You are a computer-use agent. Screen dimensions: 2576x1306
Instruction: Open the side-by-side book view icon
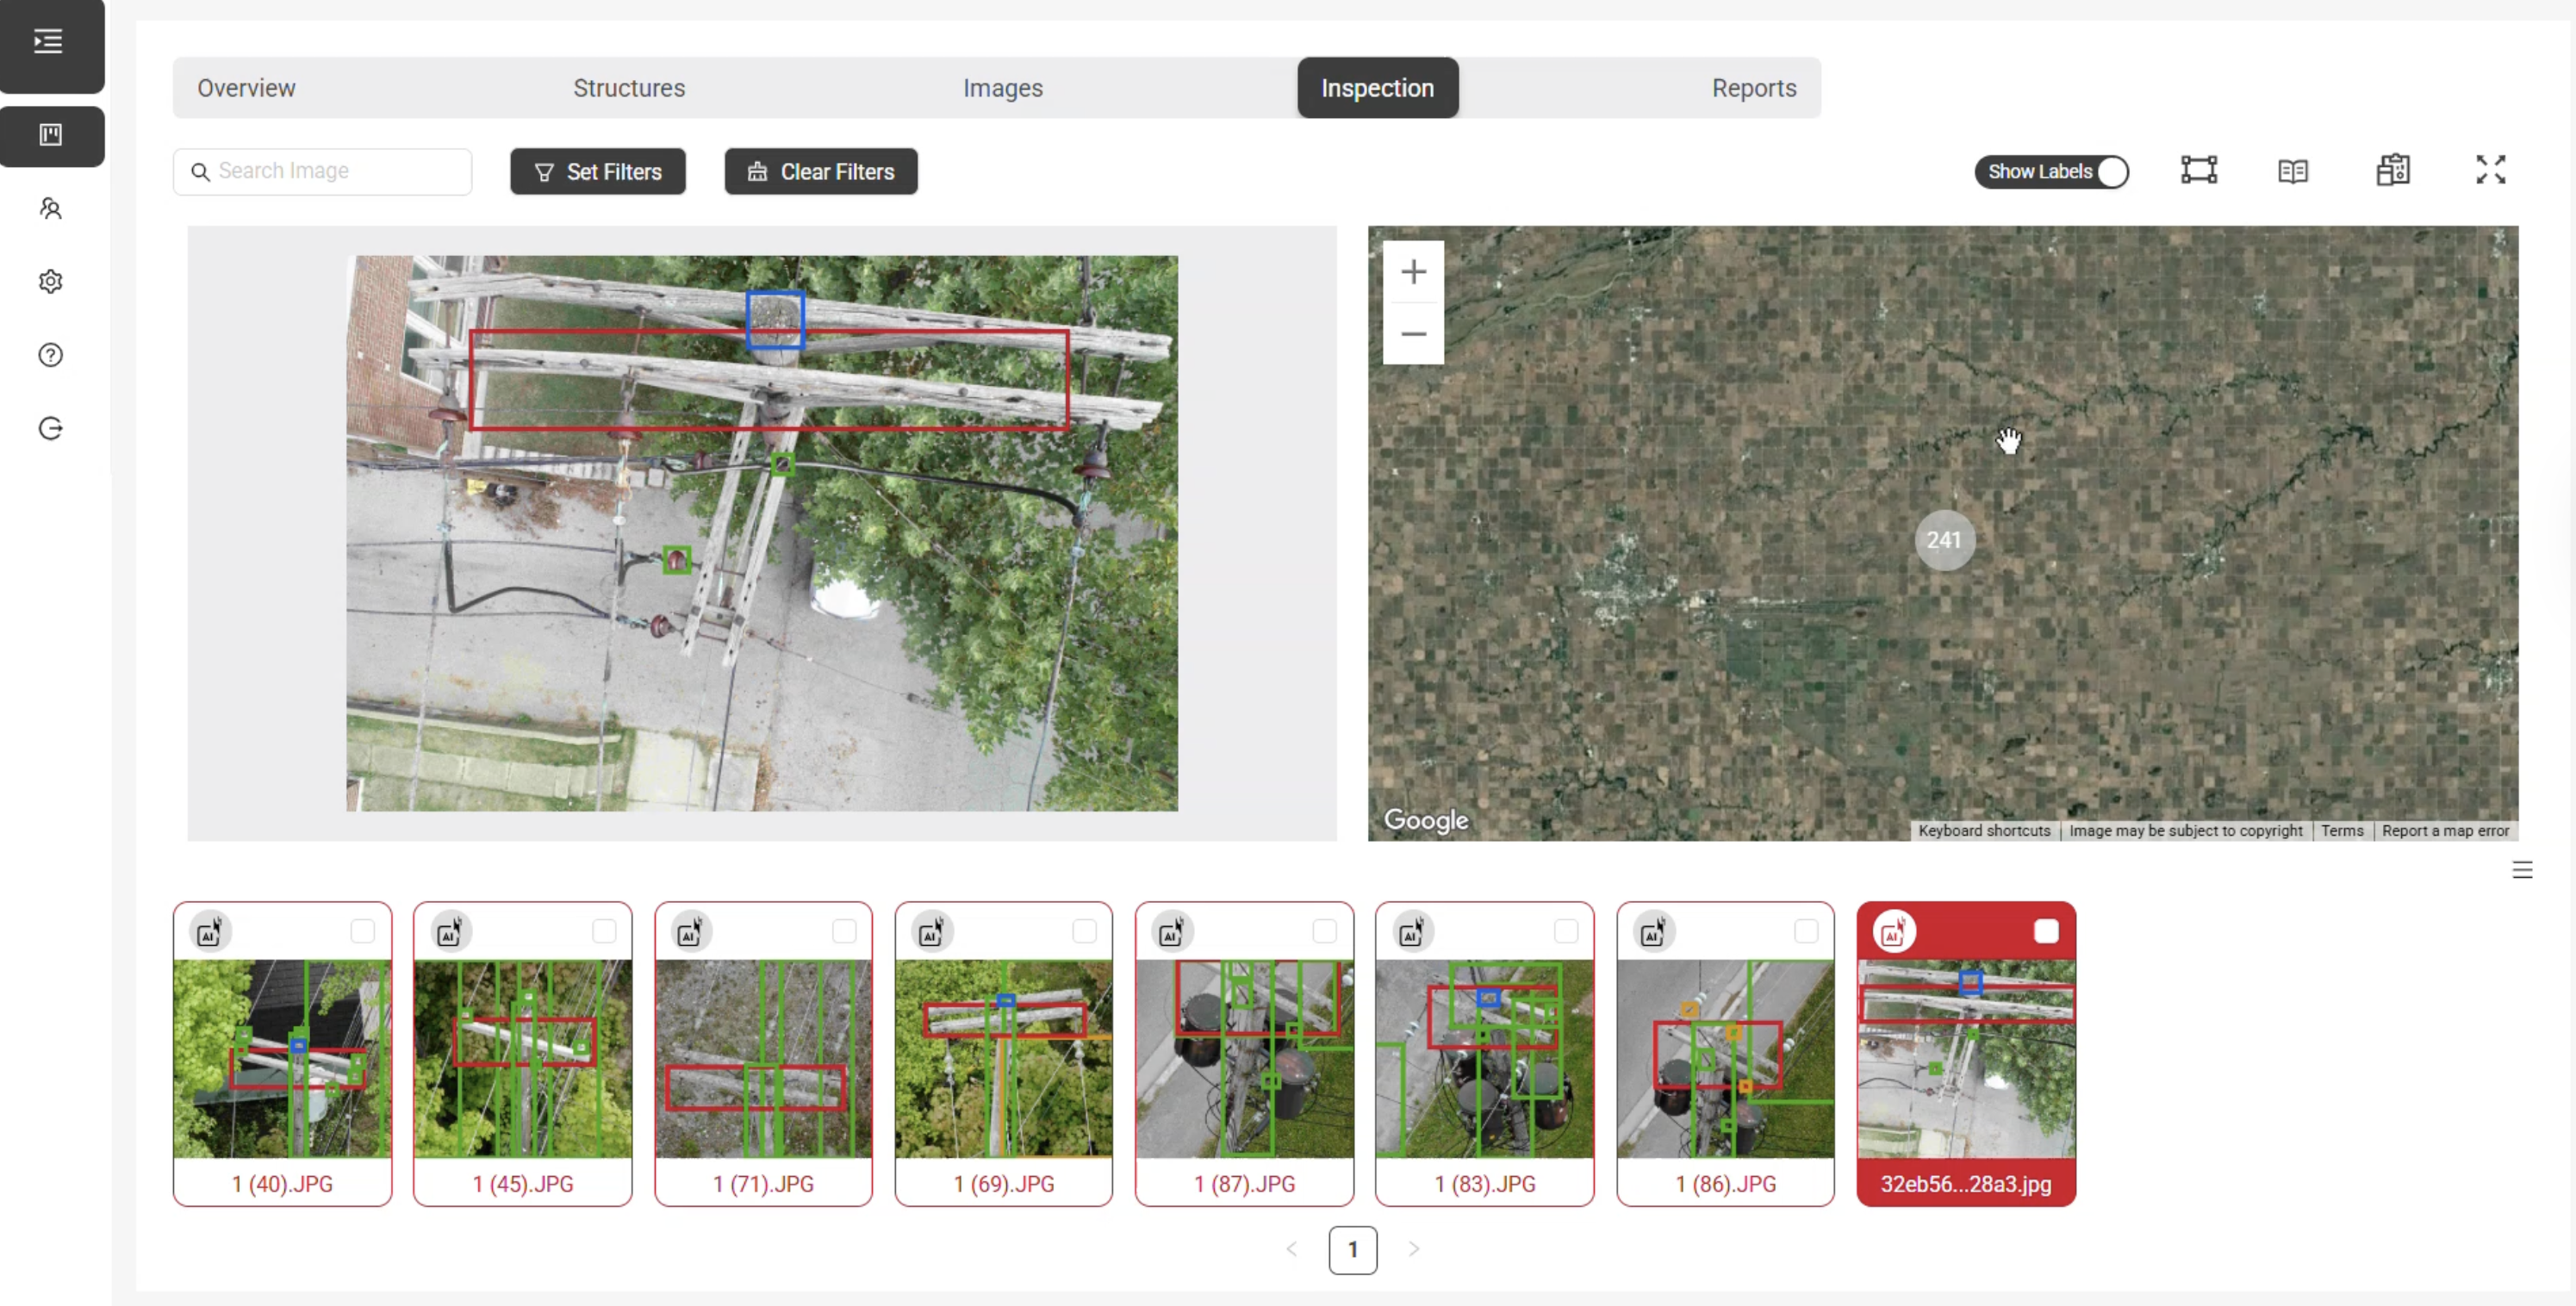(x=2292, y=171)
